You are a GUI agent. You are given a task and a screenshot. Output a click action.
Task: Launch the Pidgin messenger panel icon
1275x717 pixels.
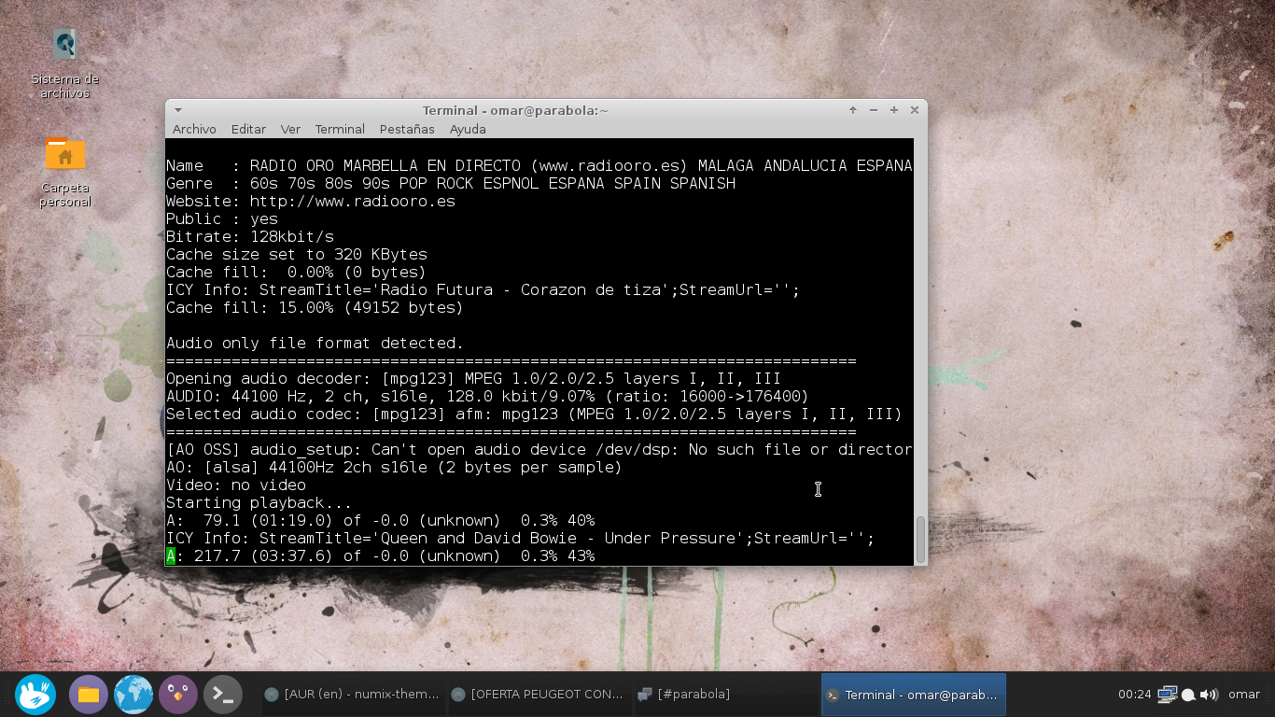[x=178, y=695]
